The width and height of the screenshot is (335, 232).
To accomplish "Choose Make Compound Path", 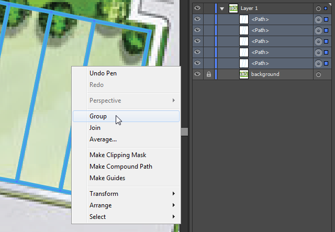I will point(120,167).
